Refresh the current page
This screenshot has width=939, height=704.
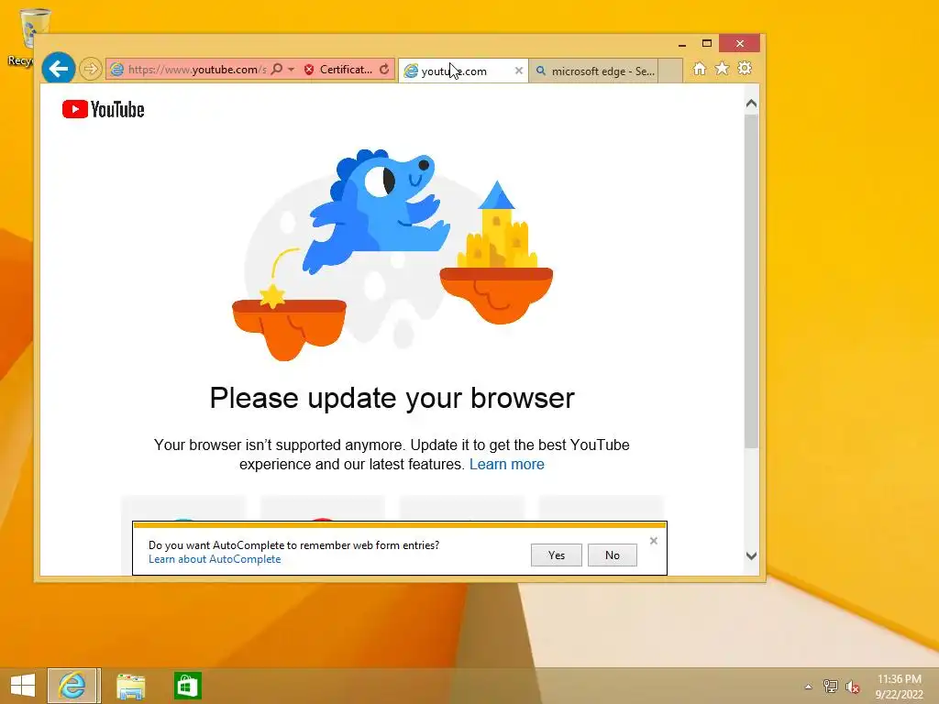click(384, 70)
